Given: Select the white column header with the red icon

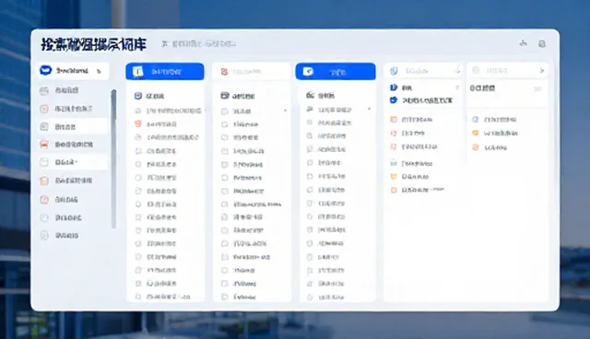Looking at the screenshot, I should [x=251, y=72].
